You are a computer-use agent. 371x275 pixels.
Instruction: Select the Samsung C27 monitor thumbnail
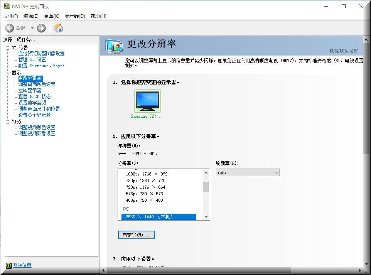pos(147,101)
